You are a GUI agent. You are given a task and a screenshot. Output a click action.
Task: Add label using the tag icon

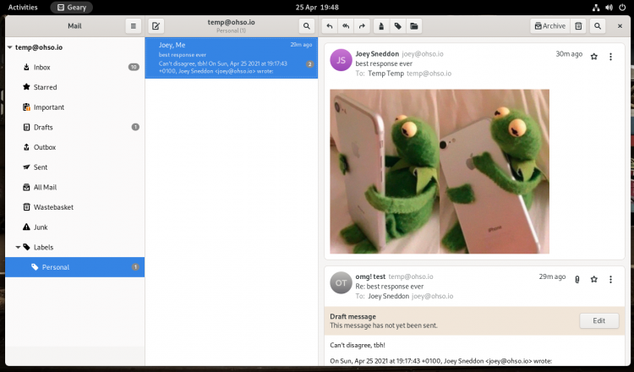[x=398, y=26]
